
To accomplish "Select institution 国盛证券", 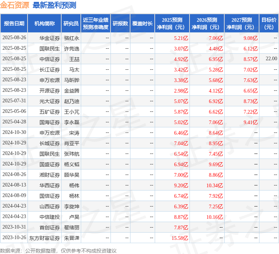I will tap(50, 164).
